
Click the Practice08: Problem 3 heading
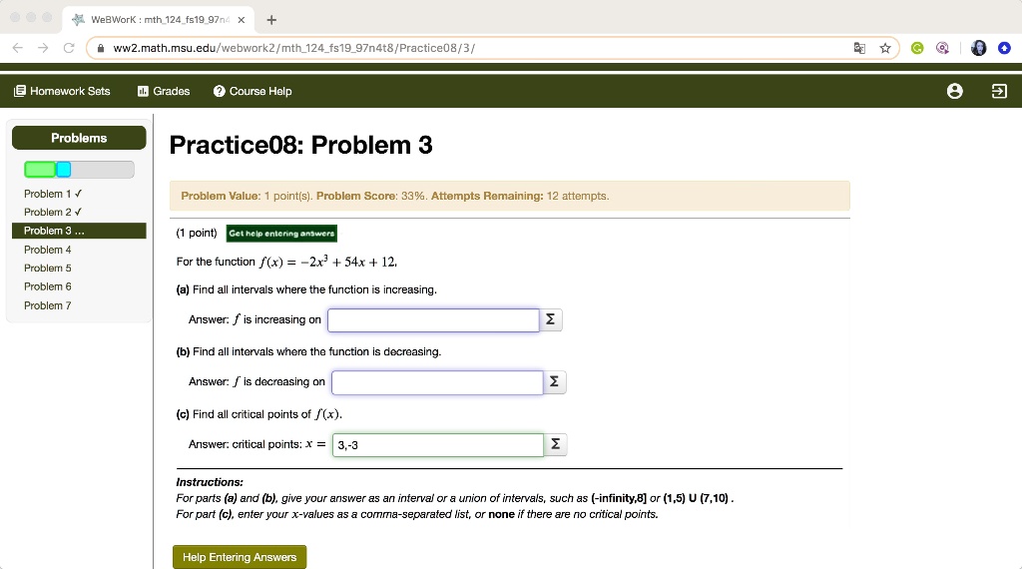point(300,145)
